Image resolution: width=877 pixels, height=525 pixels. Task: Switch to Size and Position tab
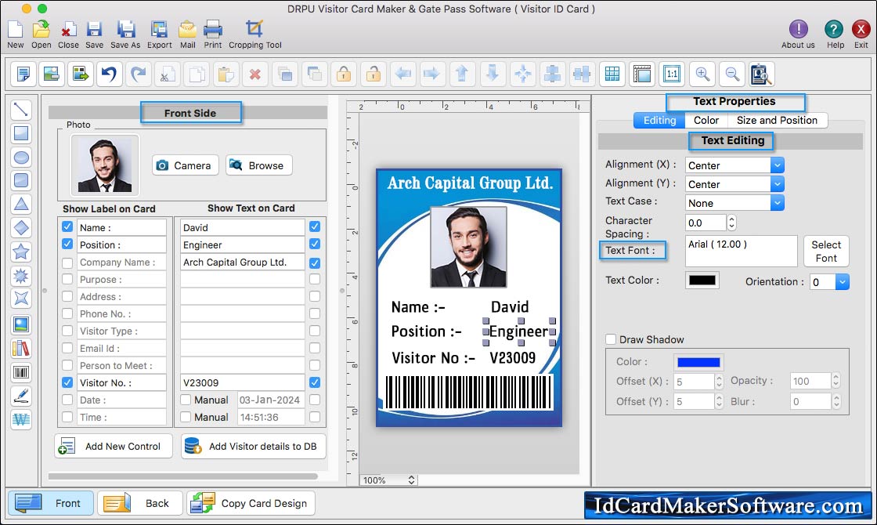point(777,121)
